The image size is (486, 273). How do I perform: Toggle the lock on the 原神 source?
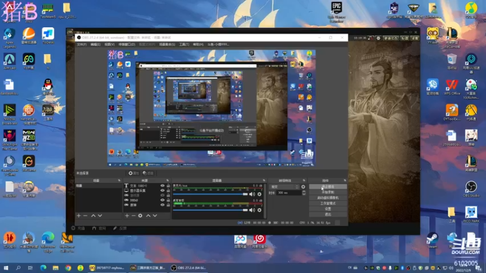(168, 205)
